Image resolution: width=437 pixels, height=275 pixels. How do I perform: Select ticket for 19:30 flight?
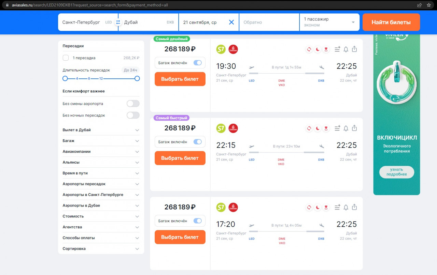[x=180, y=79]
